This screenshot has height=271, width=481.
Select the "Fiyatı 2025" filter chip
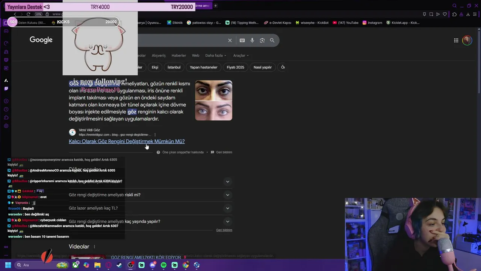[x=236, y=67]
